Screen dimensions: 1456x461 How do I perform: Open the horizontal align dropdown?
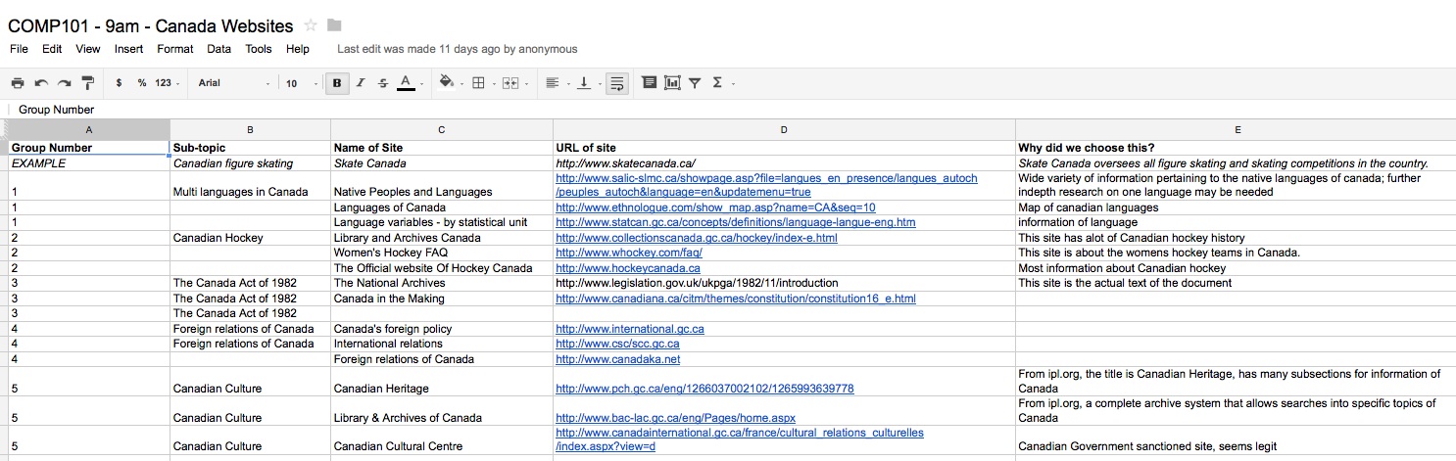556,83
